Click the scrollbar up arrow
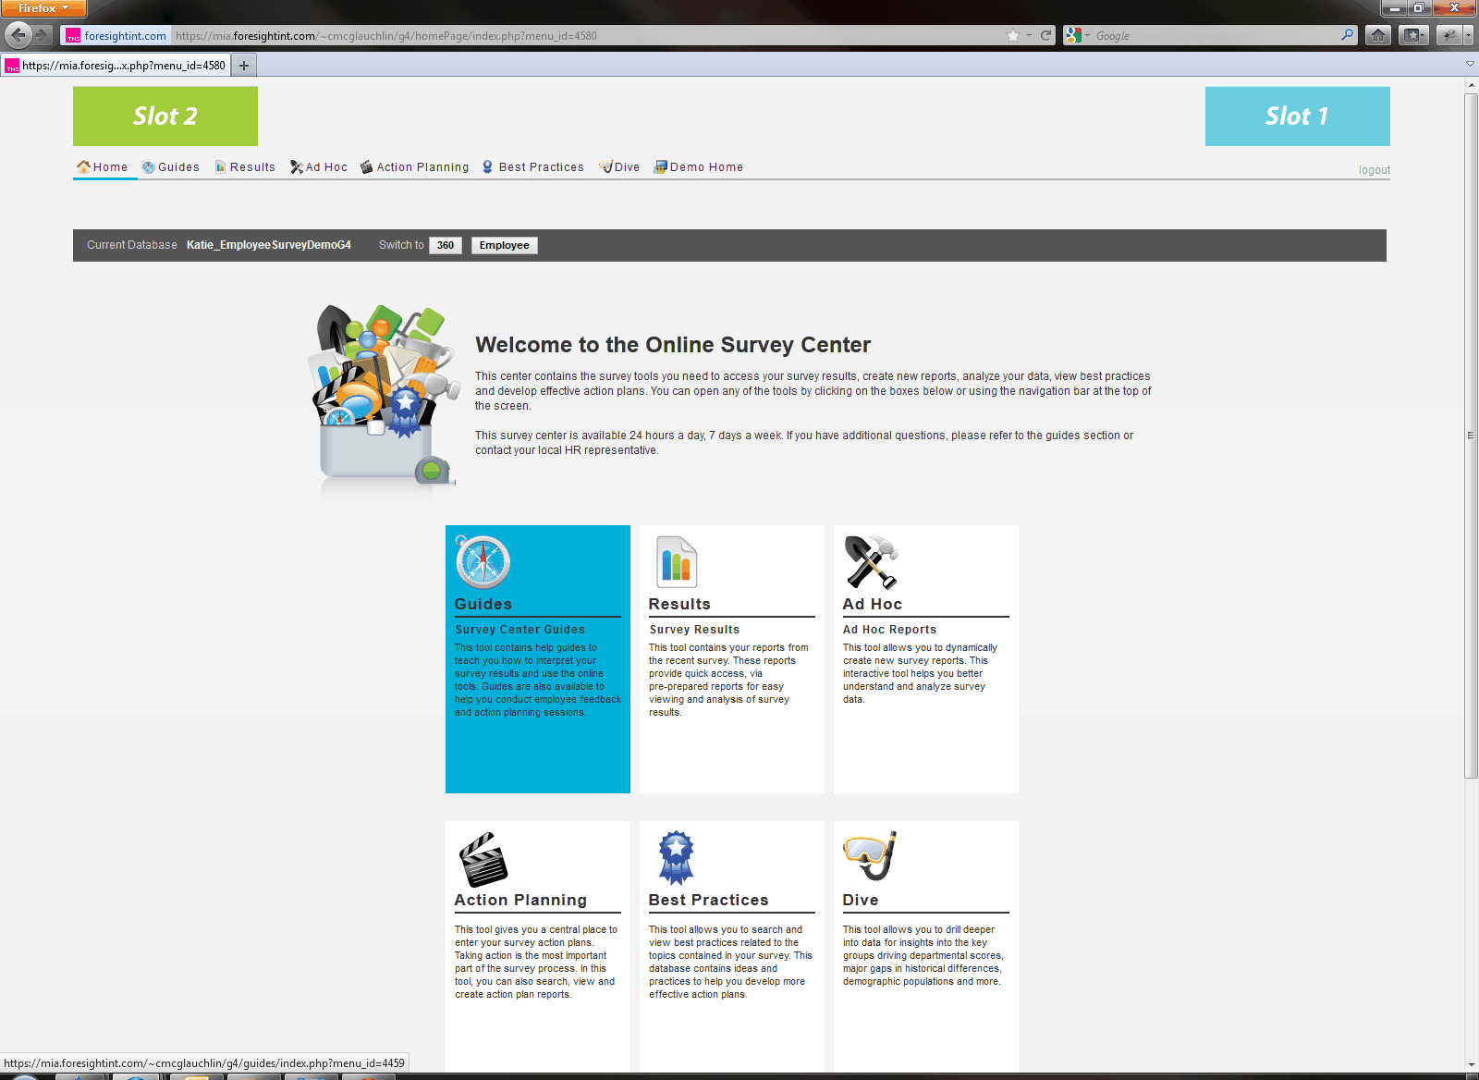 (x=1472, y=85)
